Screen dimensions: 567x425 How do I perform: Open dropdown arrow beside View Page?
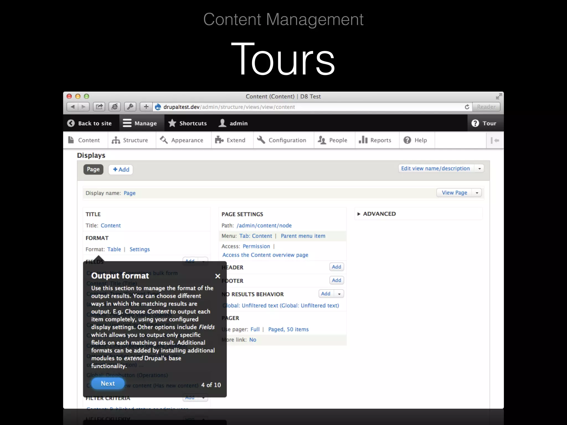point(477,193)
